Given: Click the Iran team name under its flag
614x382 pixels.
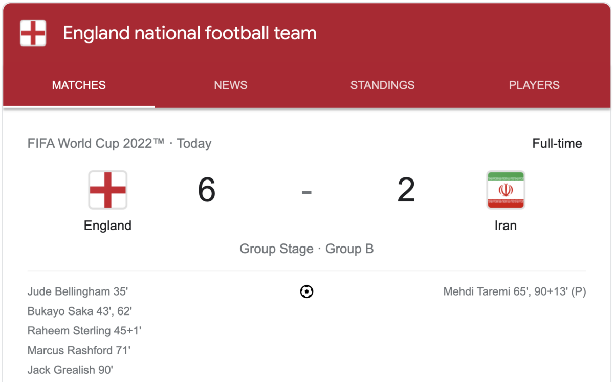Looking at the screenshot, I should click(x=506, y=226).
